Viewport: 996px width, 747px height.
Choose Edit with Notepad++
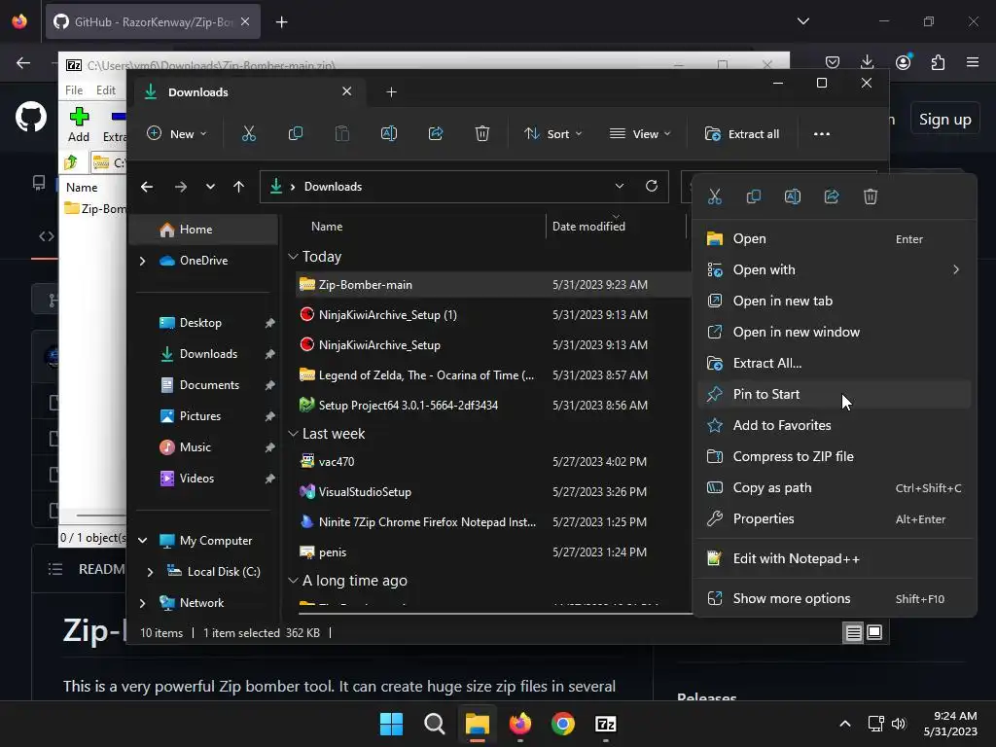pyautogui.click(x=834, y=559)
